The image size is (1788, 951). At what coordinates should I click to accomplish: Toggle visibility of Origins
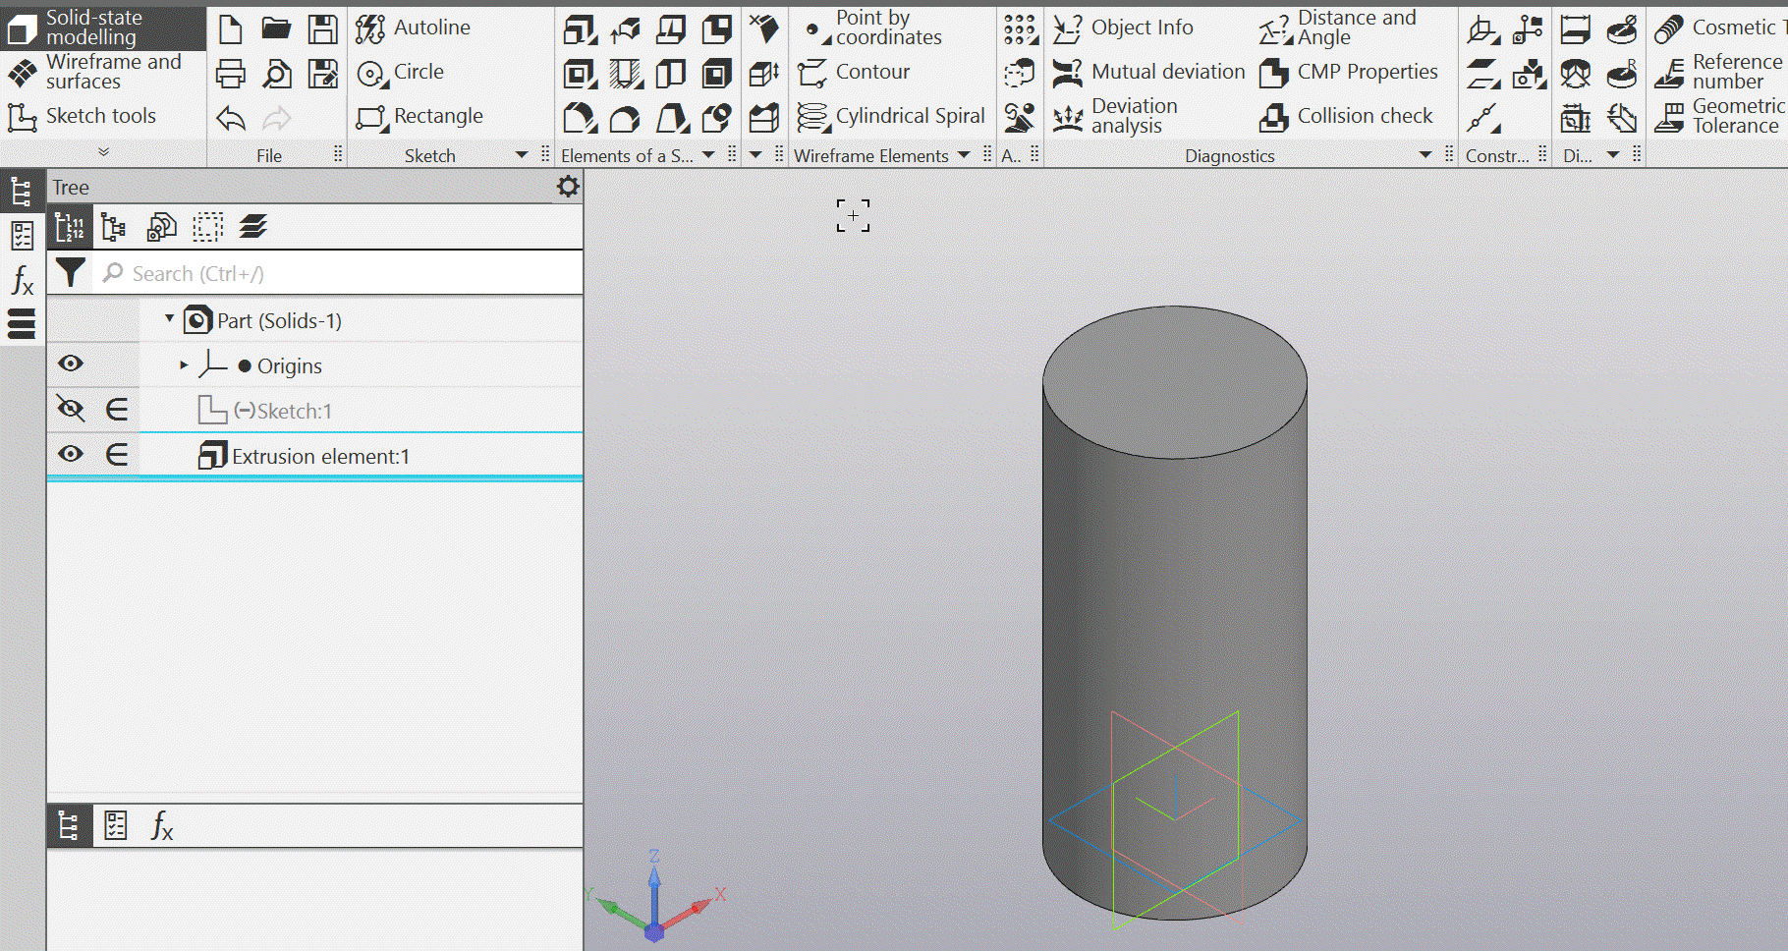[70, 364]
